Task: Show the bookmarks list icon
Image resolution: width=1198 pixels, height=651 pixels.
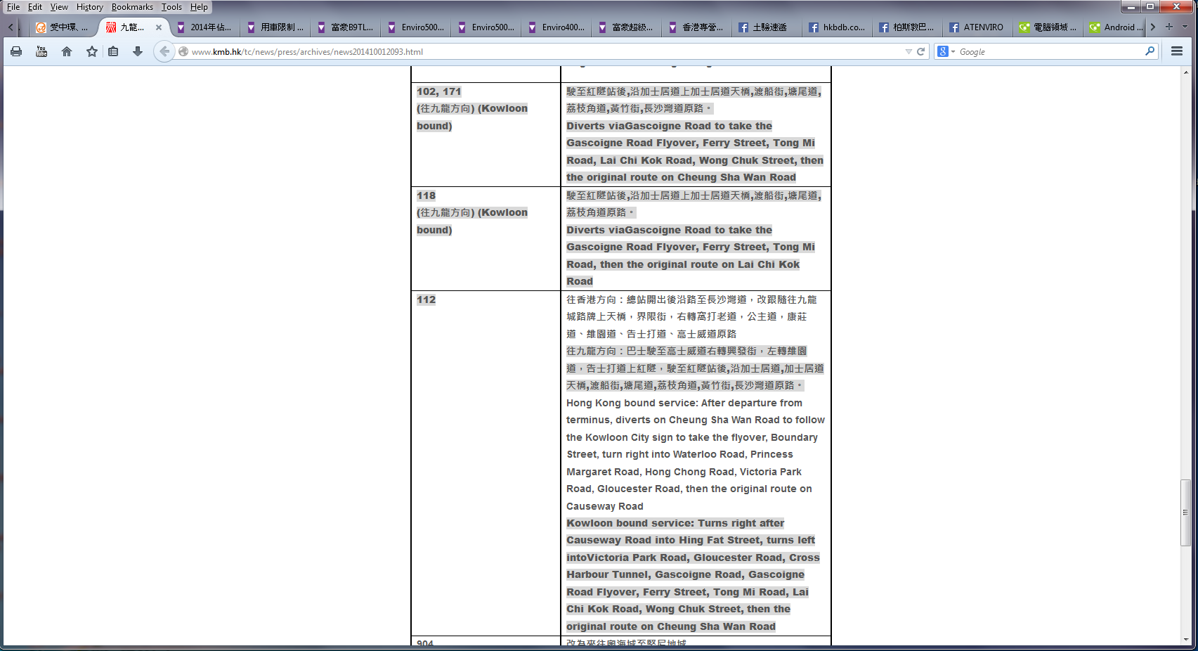Action: 113,51
